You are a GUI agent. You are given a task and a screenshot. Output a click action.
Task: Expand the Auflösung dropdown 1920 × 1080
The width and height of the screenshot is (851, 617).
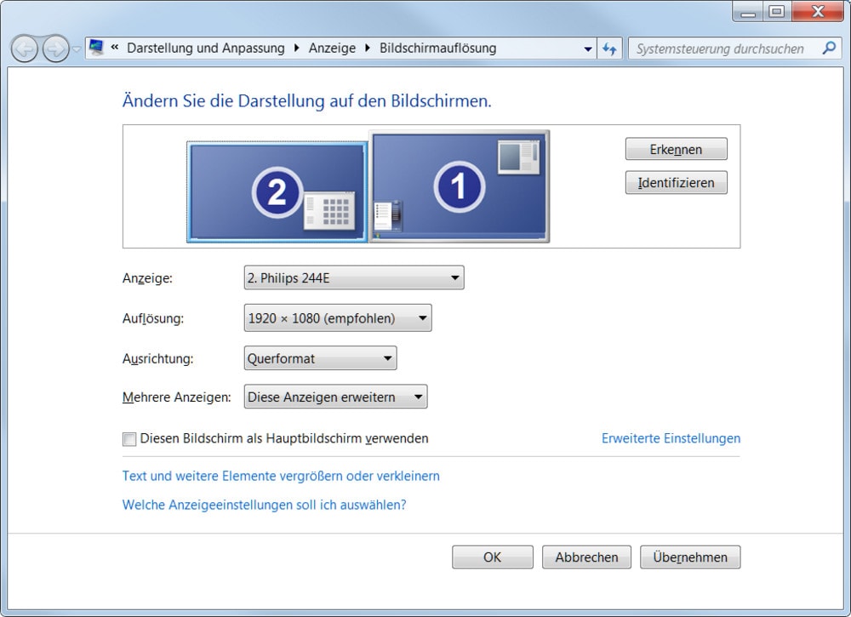(x=337, y=318)
